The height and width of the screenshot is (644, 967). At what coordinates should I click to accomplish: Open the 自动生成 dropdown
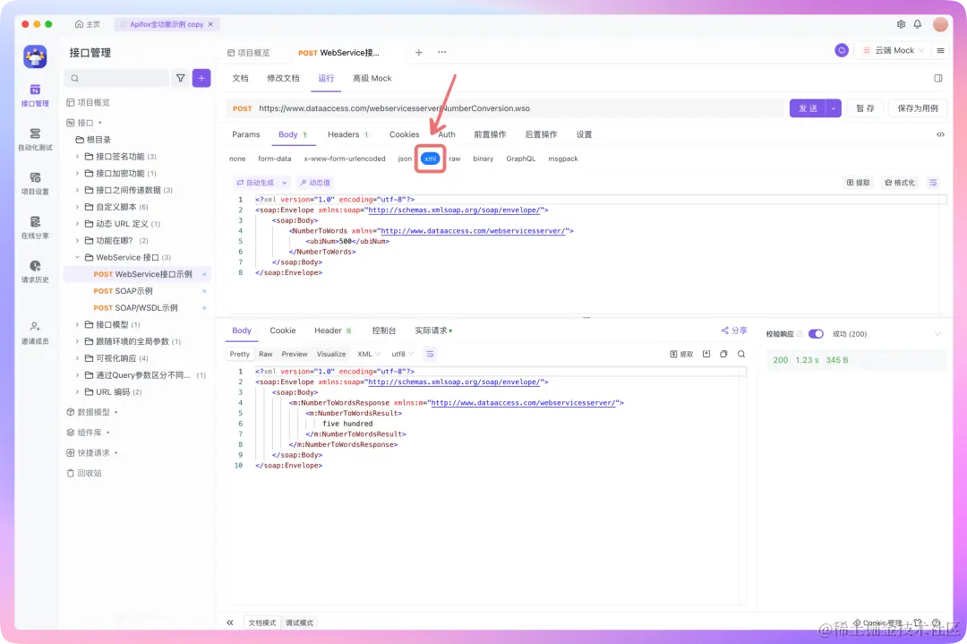[261, 183]
